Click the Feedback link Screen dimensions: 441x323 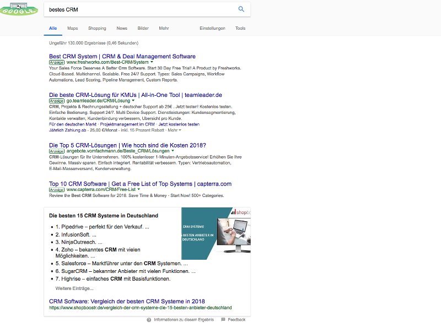(x=236, y=320)
